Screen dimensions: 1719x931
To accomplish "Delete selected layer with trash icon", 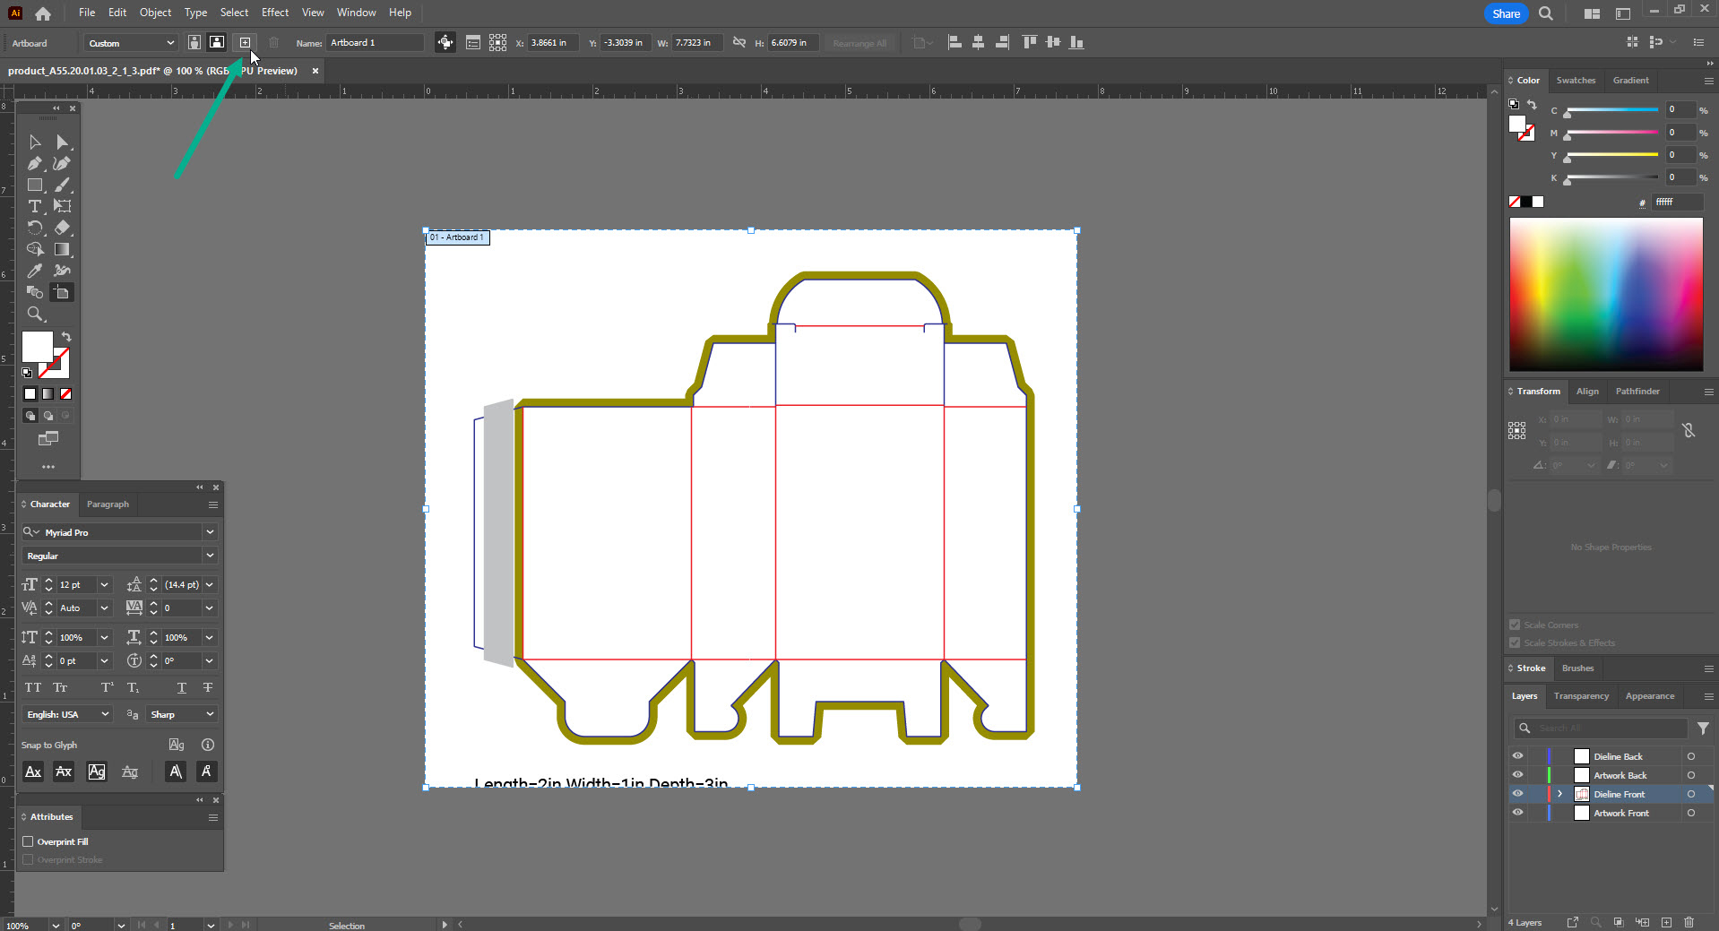I will point(1689,922).
